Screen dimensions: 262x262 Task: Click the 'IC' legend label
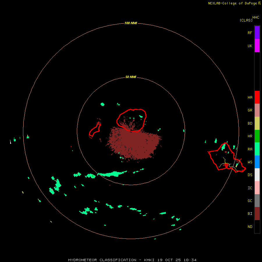pyautogui.click(x=250, y=188)
